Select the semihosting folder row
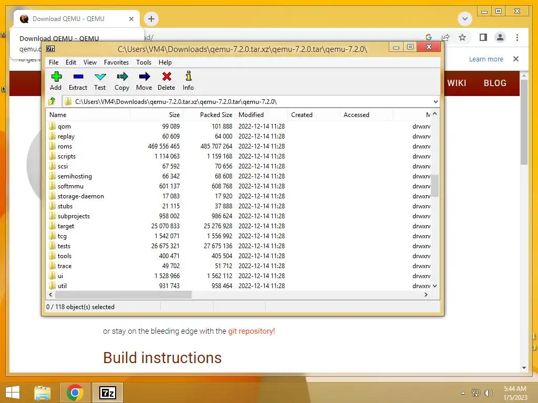 pos(239,176)
